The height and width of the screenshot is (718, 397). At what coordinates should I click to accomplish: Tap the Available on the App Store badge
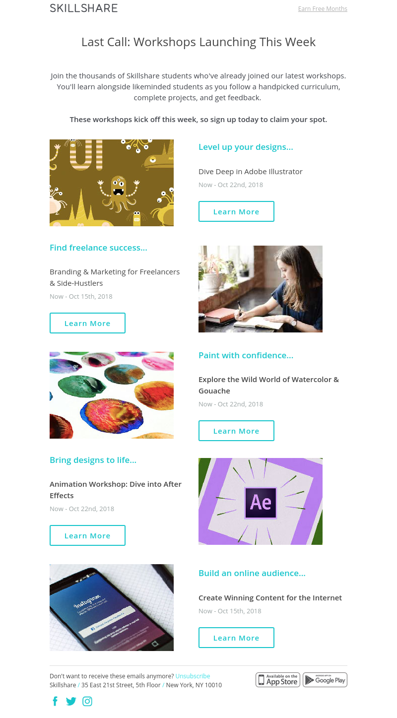click(278, 680)
